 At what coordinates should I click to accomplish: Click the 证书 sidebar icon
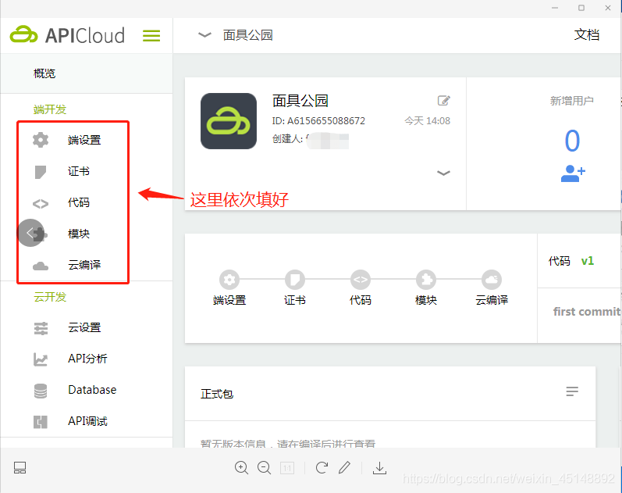tap(41, 172)
